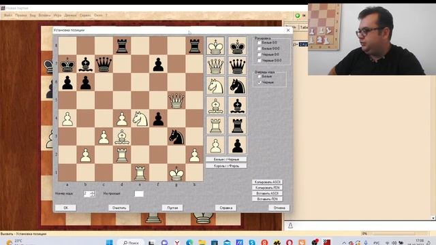Click the en passant input field
This screenshot has height=245, width=436.
[x=139, y=193]
